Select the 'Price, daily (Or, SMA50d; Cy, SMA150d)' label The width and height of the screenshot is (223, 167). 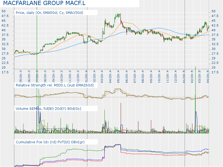49,13
